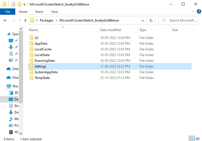Open the Help question mark icon

click(199, 11)
